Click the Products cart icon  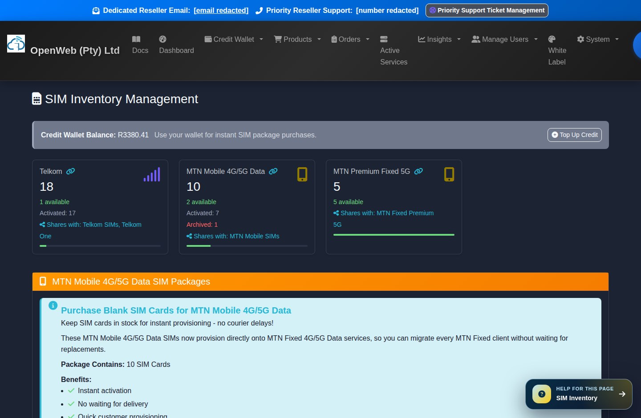tap(278, 39)
